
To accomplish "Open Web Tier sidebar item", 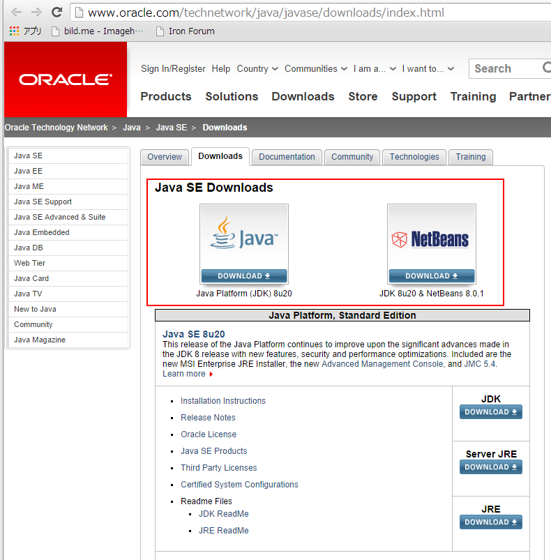I will (x=68, y=263).
